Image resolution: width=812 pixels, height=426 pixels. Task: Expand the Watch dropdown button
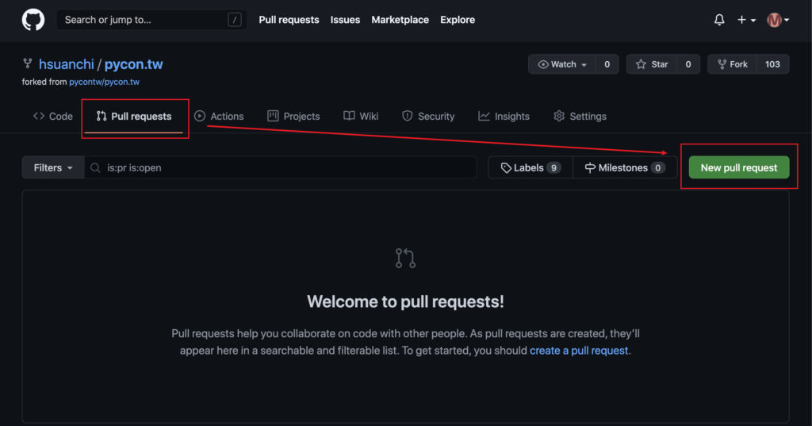562,64
